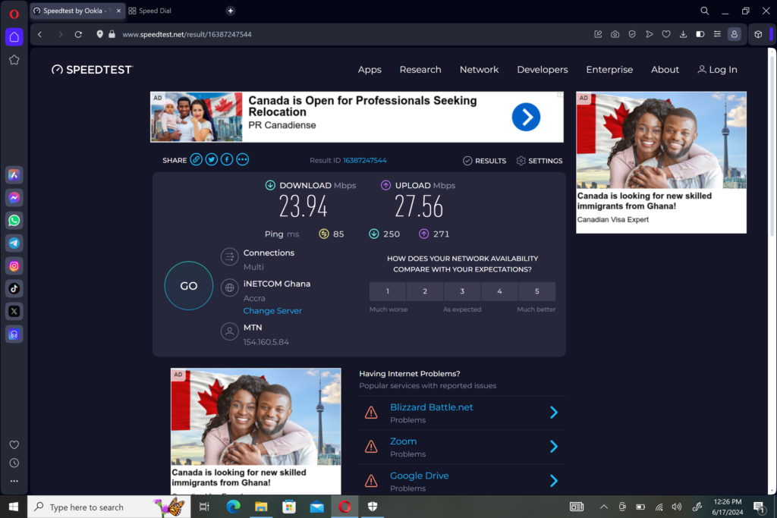Image resolution: width=777 pixels, height=518 pixels.
Task: Open more share options icon
Action: [242, 159]
